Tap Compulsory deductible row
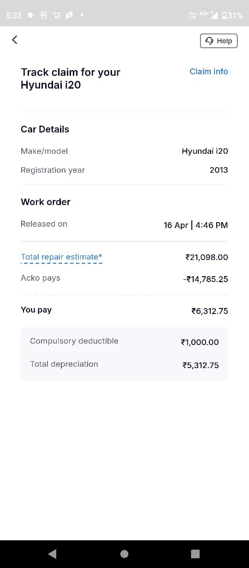 pos(125,342)
